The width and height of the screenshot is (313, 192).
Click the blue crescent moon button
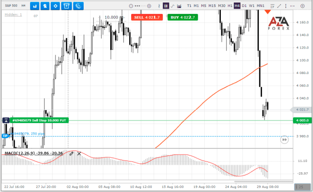78,6
